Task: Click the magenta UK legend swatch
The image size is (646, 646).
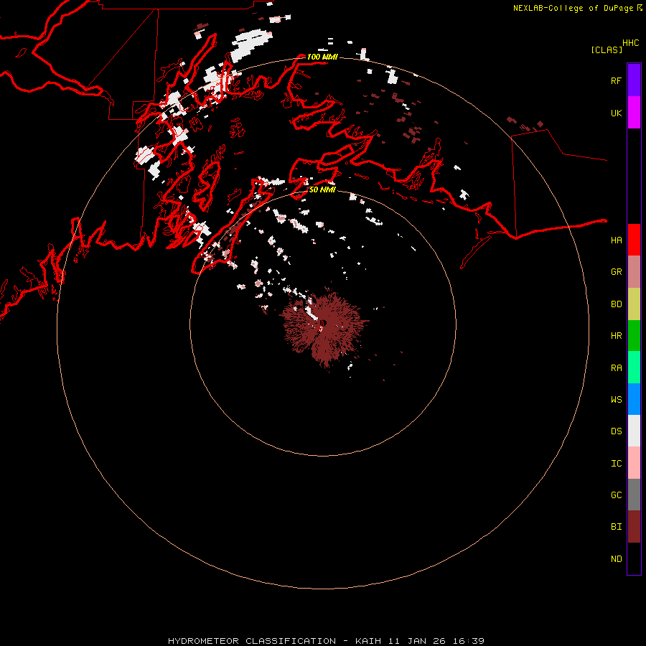Action: point(634,113)
